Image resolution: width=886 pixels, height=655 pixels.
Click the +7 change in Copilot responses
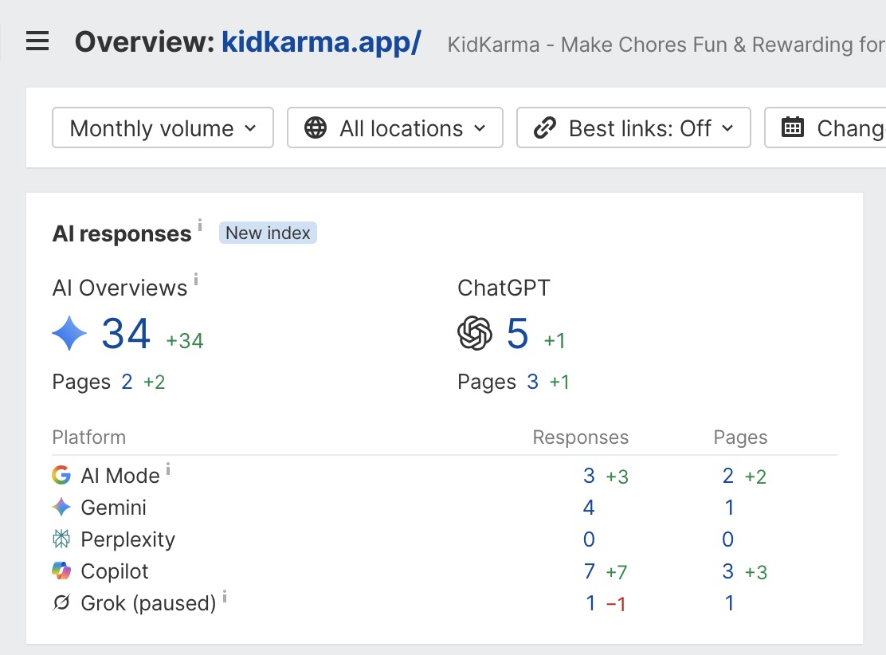pos(617,572)
